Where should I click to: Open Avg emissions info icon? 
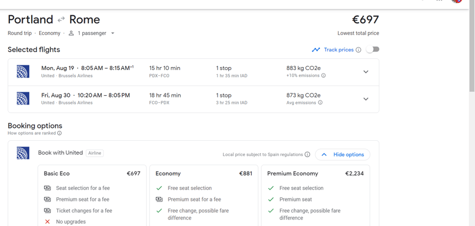(320, 103)
